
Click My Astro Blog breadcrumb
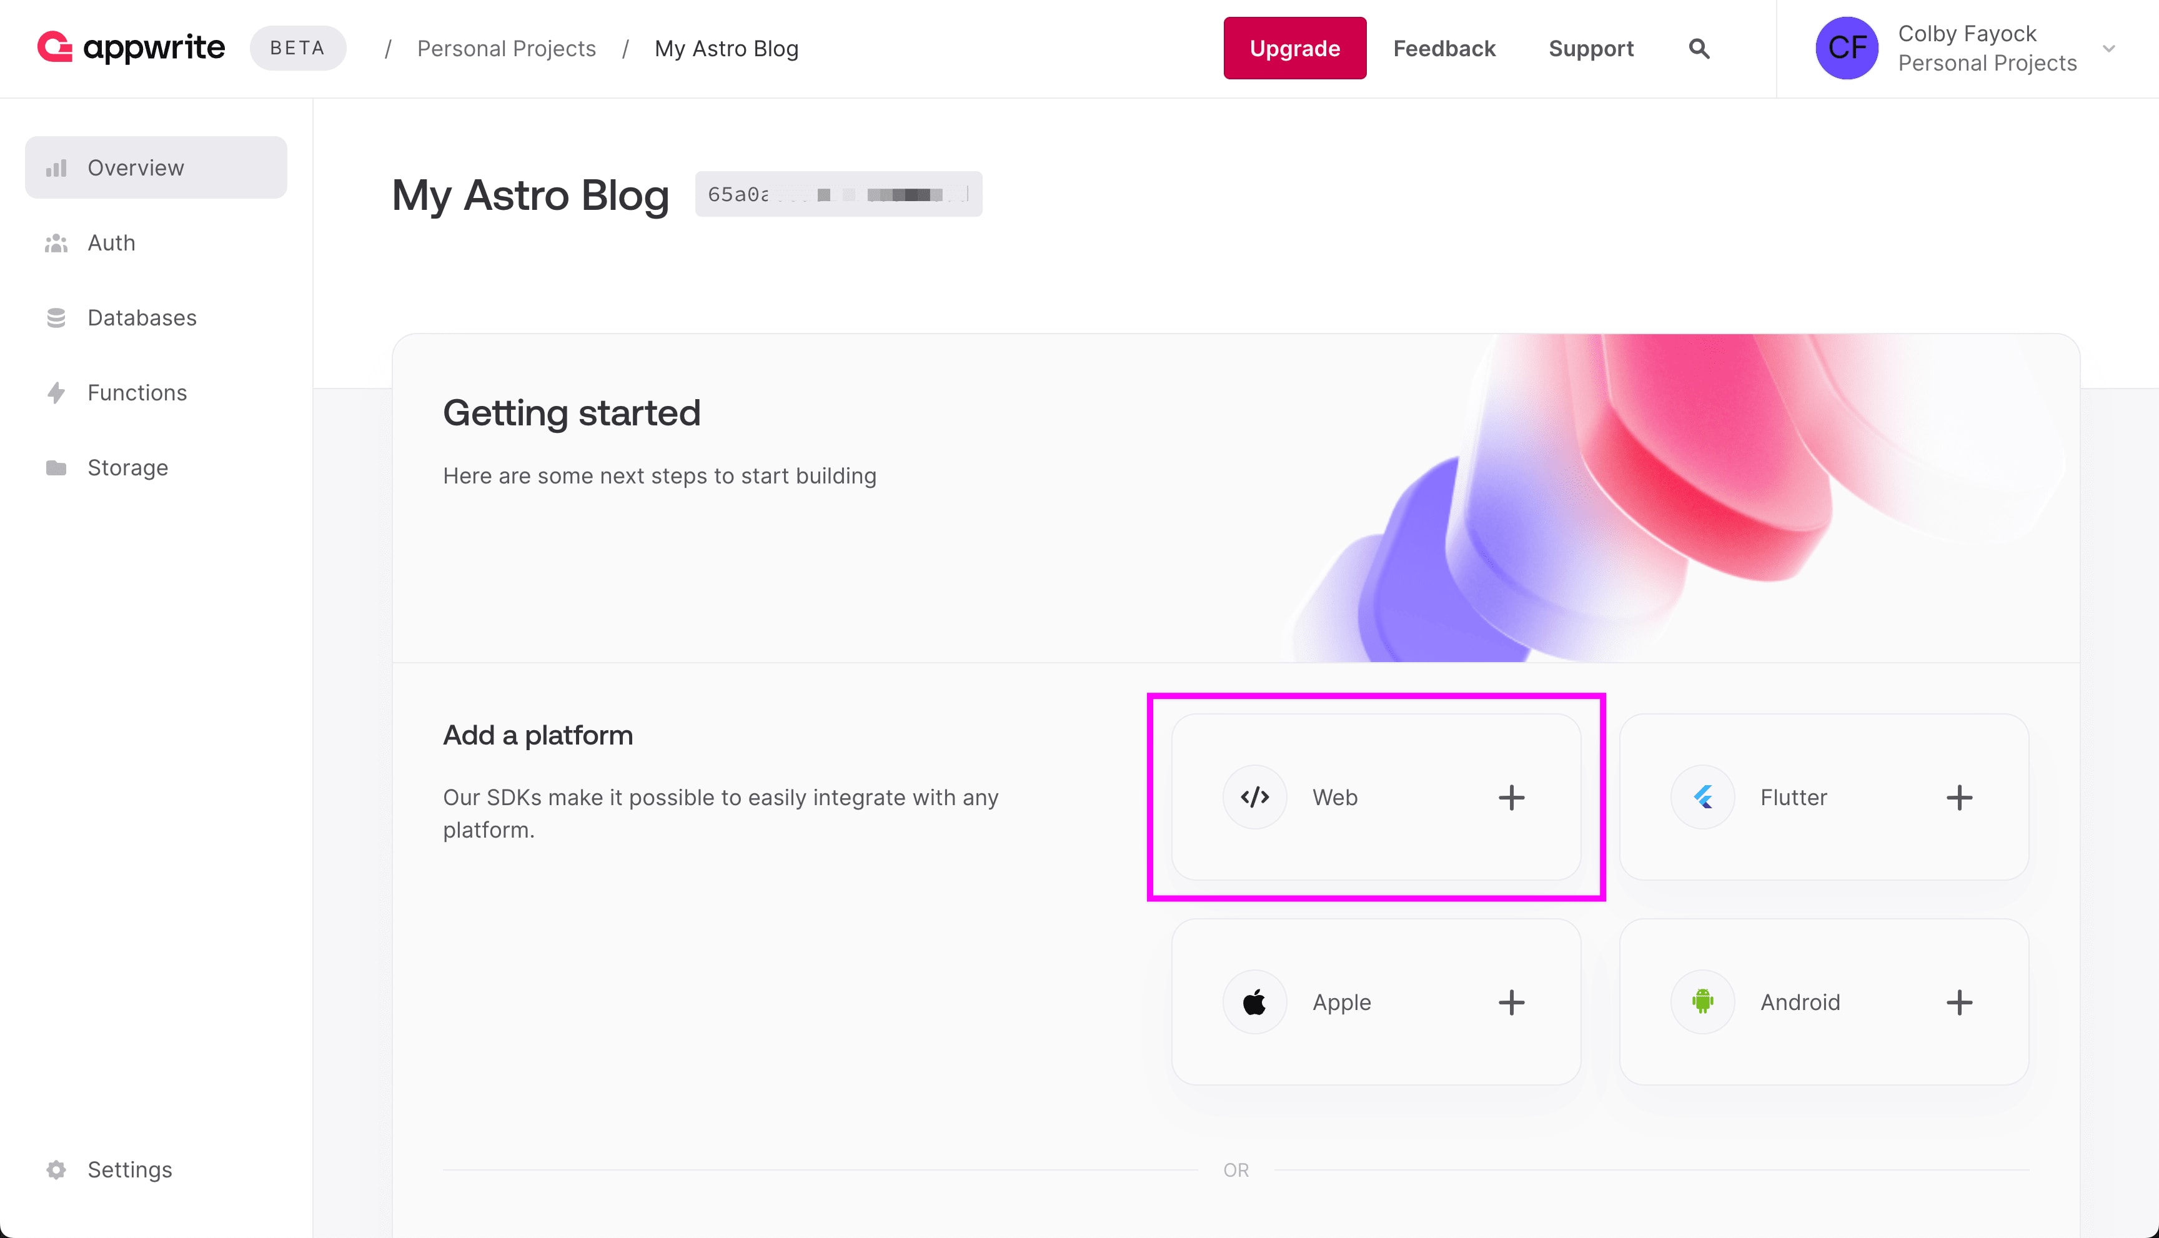[x=726, y=49]
